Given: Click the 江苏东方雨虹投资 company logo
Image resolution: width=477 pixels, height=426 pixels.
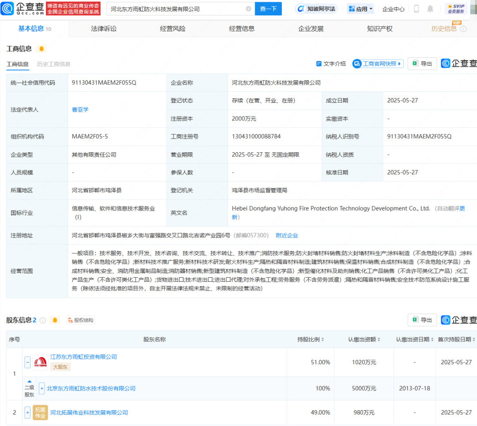Looking at the screenshot, I should pos(40,362).
